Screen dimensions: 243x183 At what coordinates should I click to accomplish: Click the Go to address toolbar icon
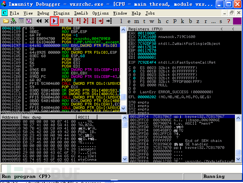[109, 21]
